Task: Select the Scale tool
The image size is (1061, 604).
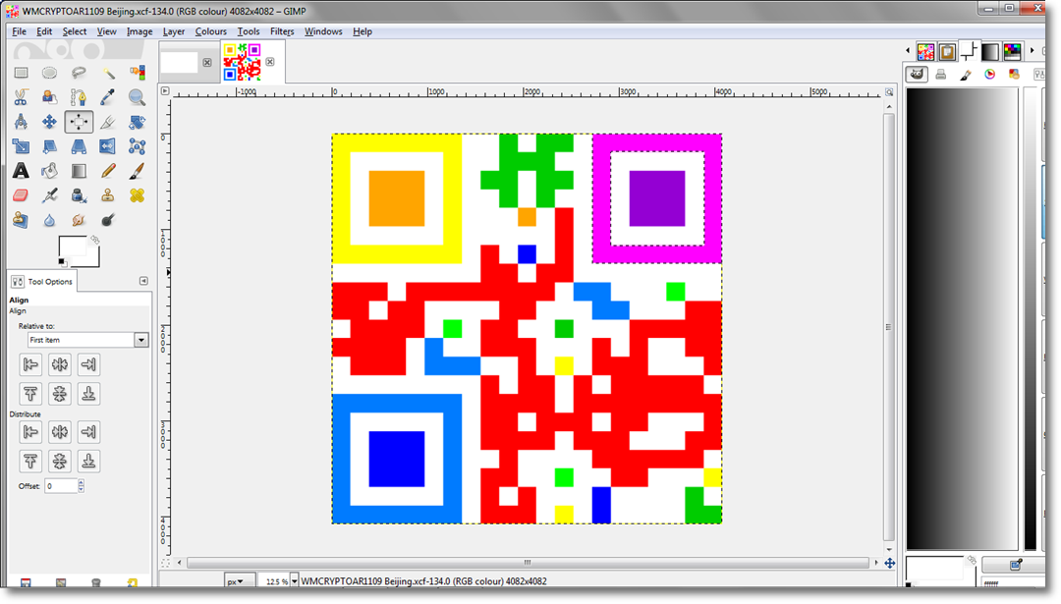Action: pyautogui.click(x=21, y=146)
